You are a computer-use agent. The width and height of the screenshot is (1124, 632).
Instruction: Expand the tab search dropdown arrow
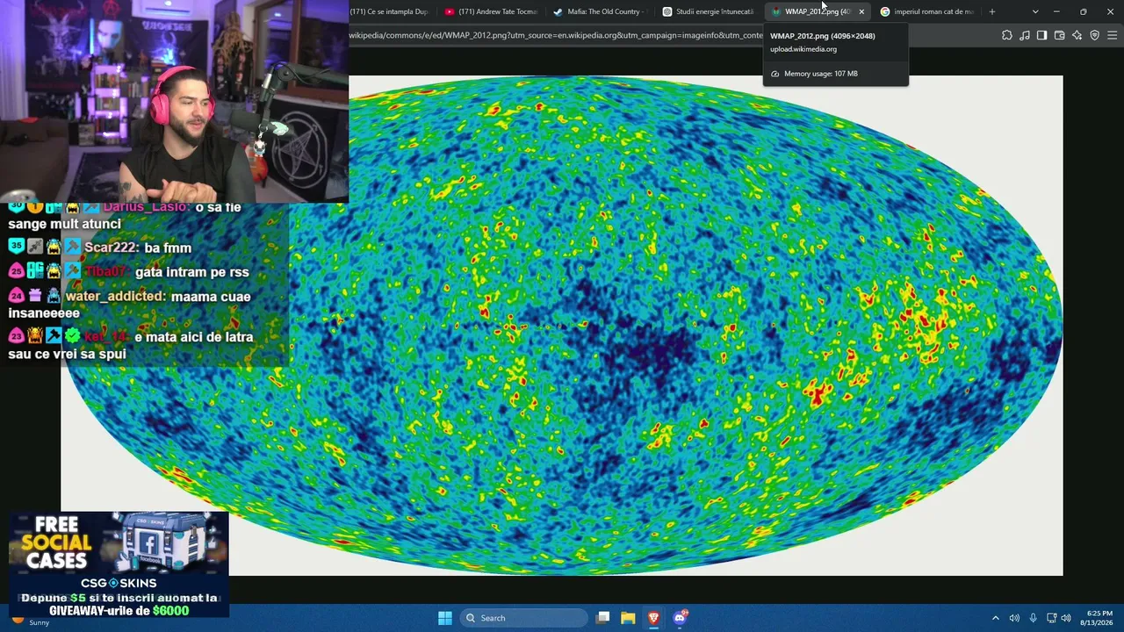[1034, 11]
